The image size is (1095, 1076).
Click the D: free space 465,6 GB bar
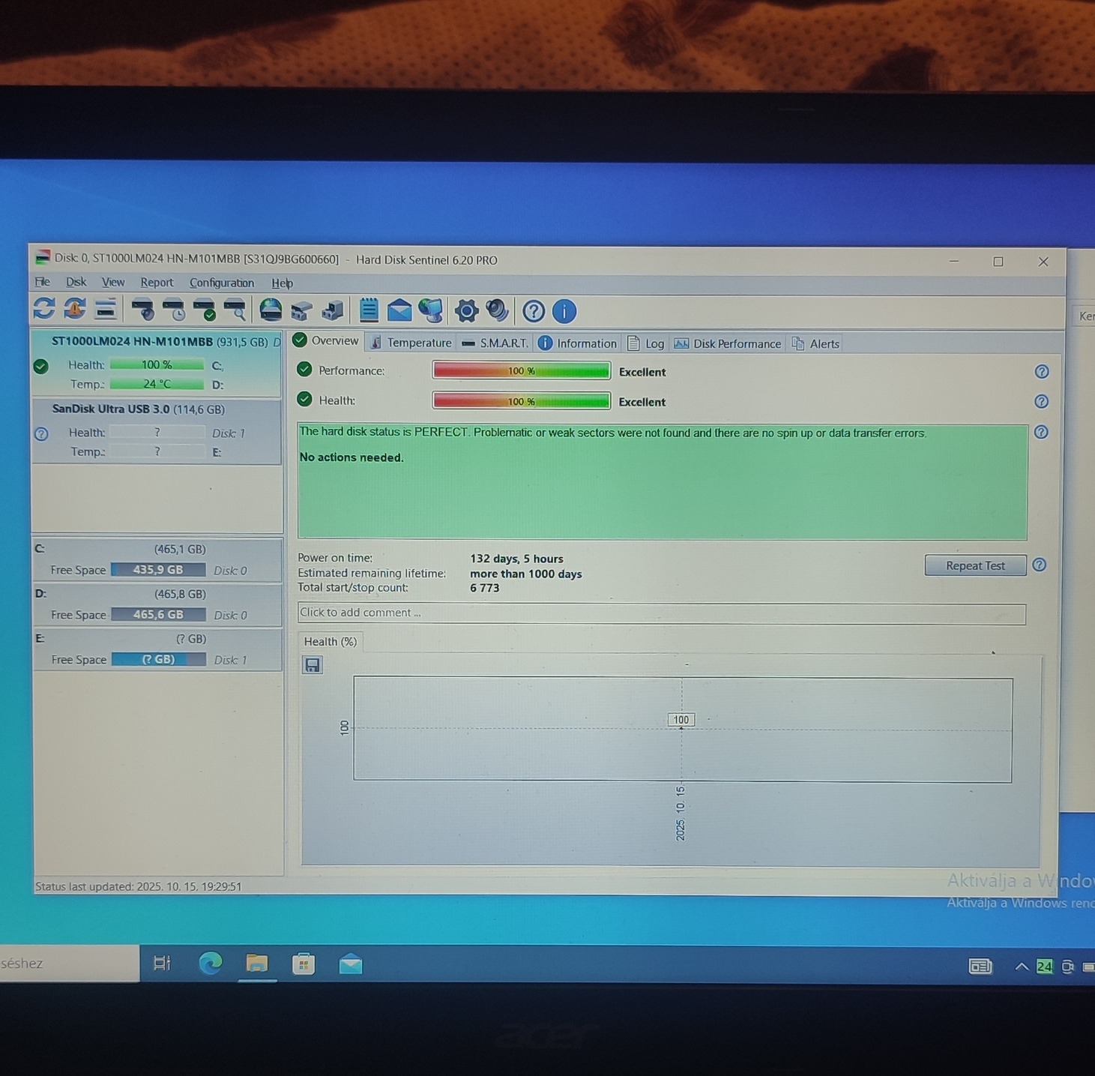point(158,615)
